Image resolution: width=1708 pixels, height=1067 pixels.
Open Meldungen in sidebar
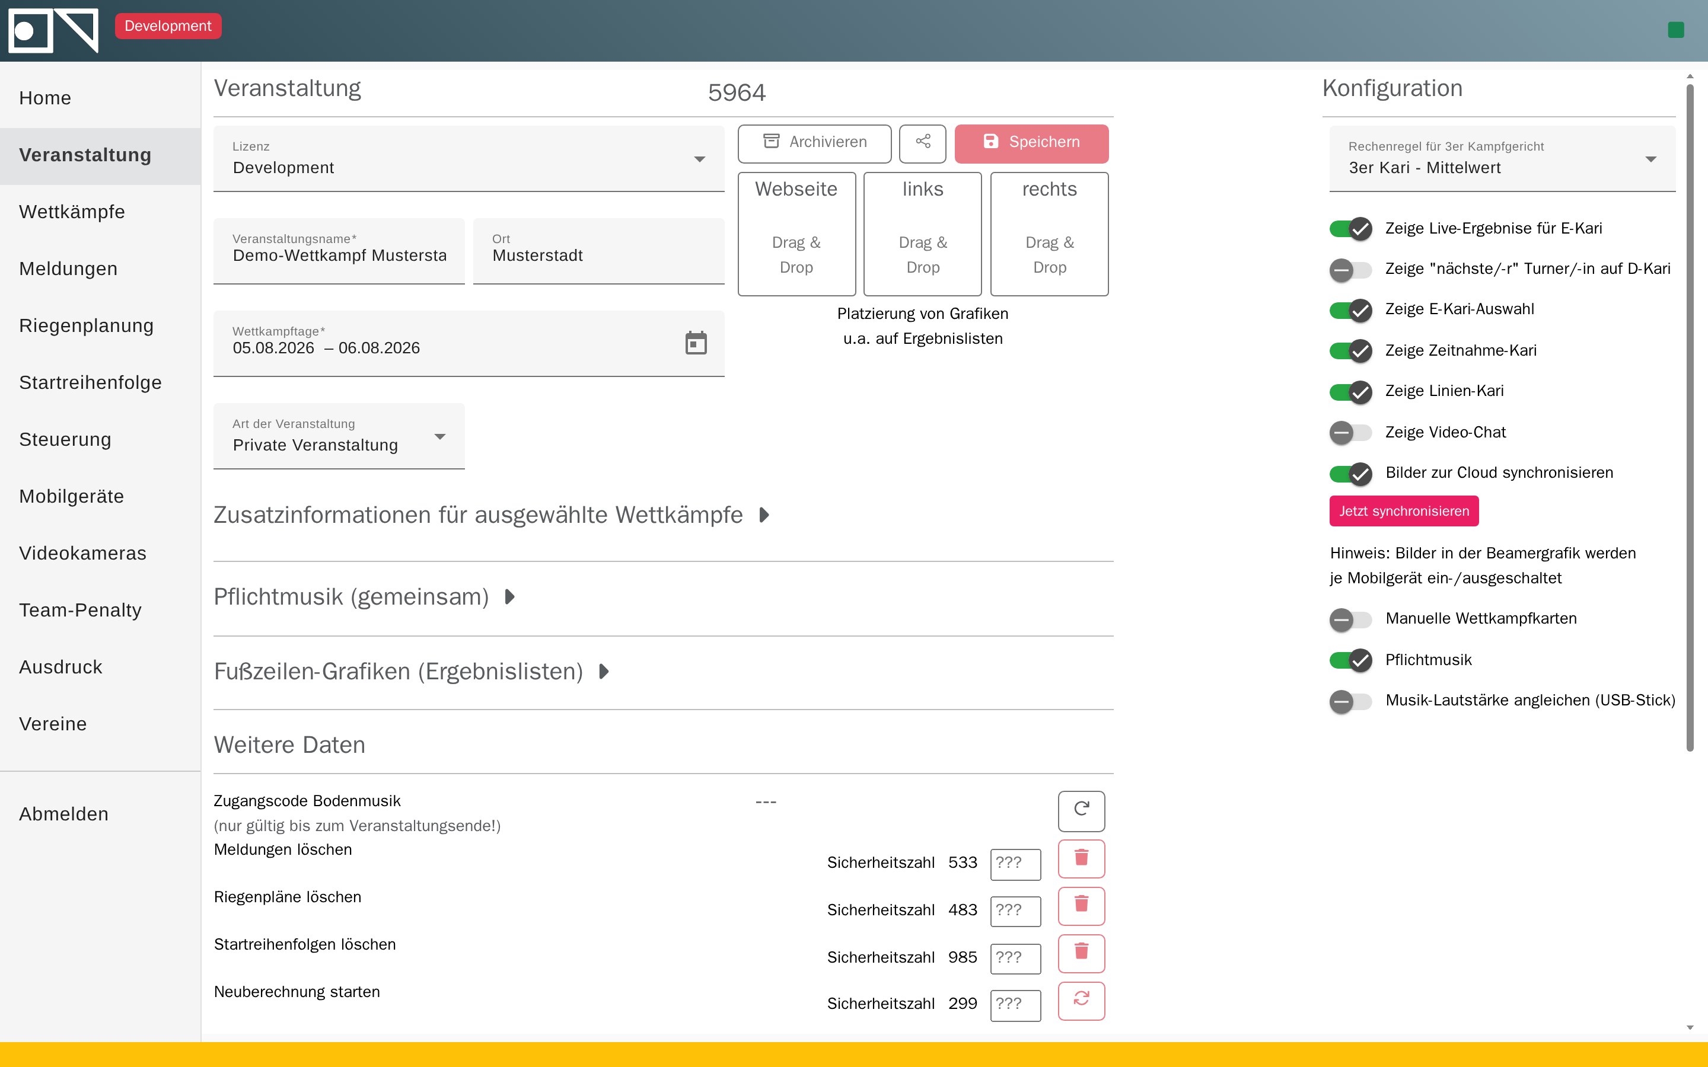tap(100, 269)
